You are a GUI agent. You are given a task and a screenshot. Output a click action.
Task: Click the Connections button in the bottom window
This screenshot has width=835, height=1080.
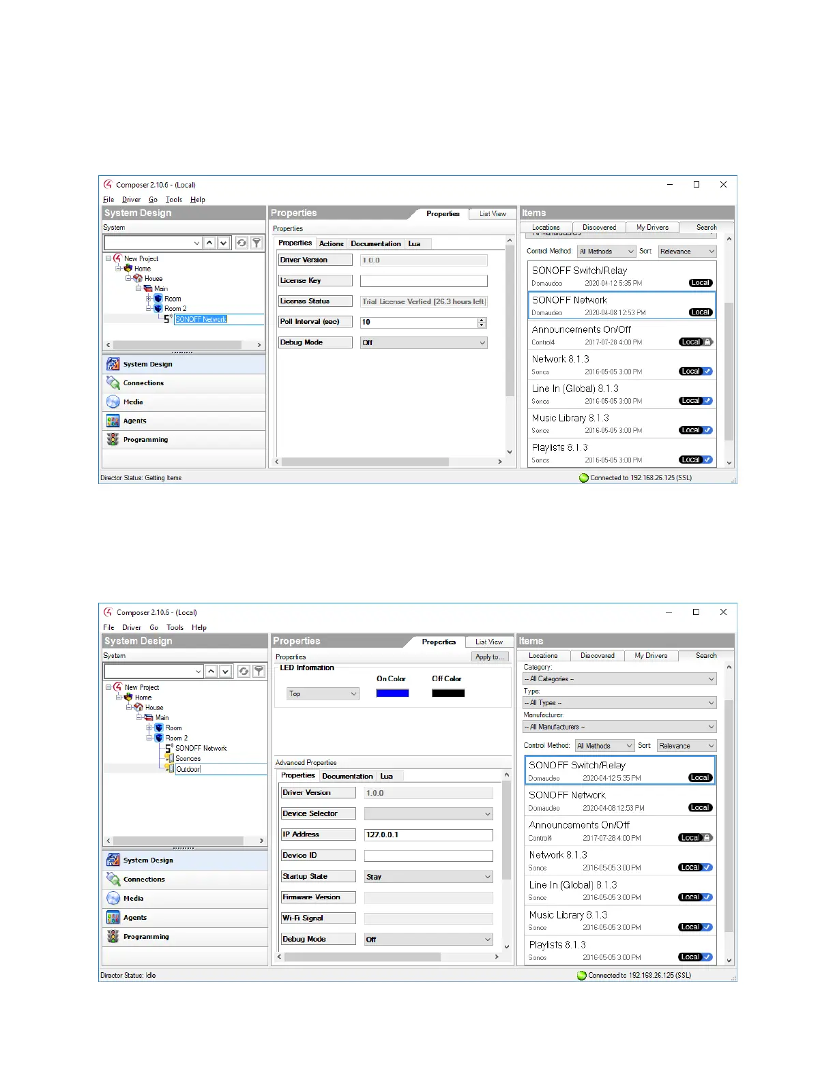(x=185, y=880)
